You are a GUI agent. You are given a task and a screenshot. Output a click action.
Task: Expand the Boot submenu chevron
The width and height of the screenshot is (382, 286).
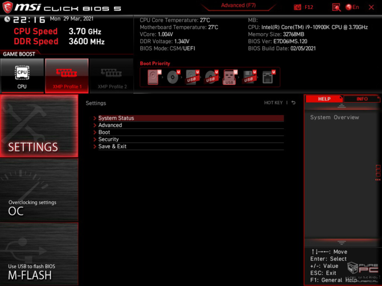click(x=95, y=132)
